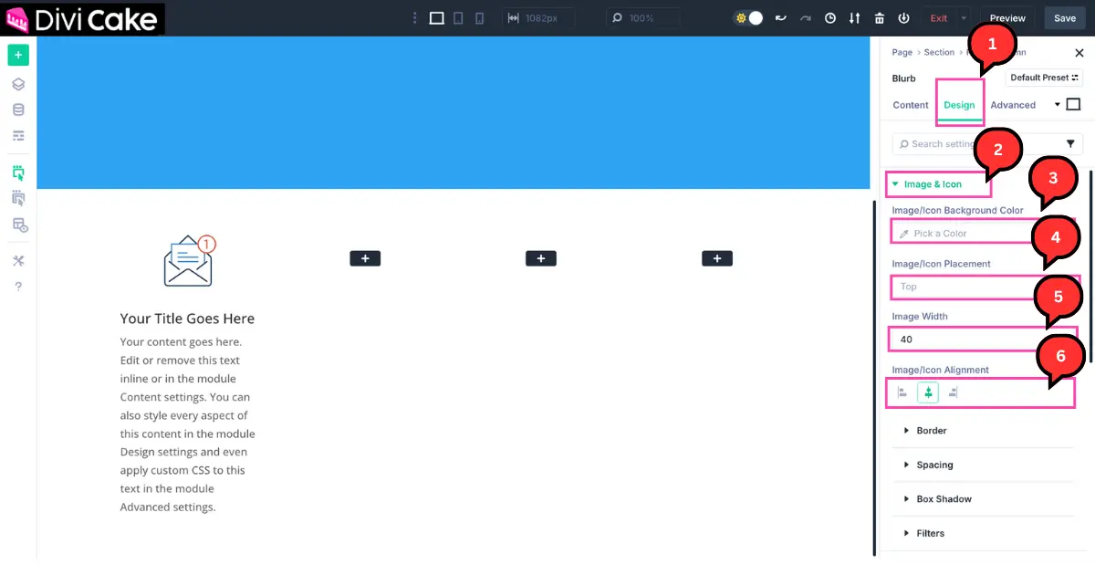Switch to the Content tab
The image size is (1095, 575).
point(911,105)
